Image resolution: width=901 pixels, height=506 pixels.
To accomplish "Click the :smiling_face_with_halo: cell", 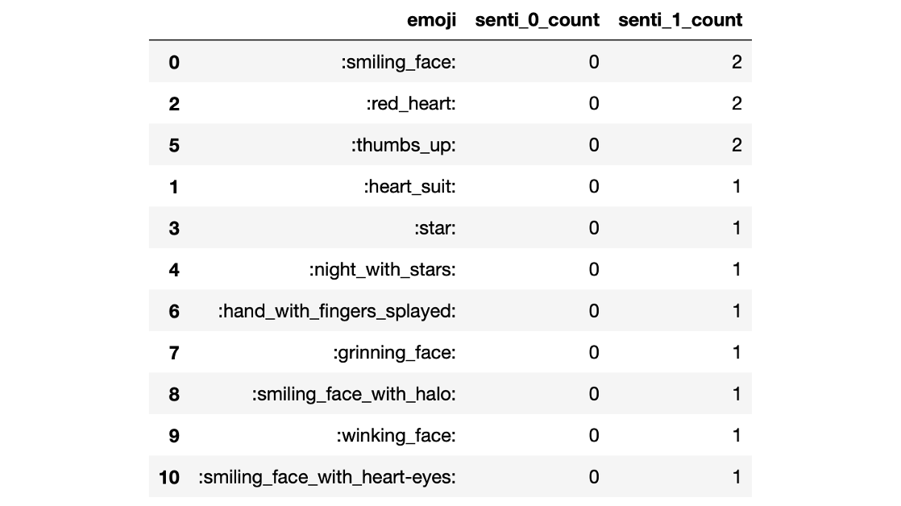I will (x=354, y=395).
